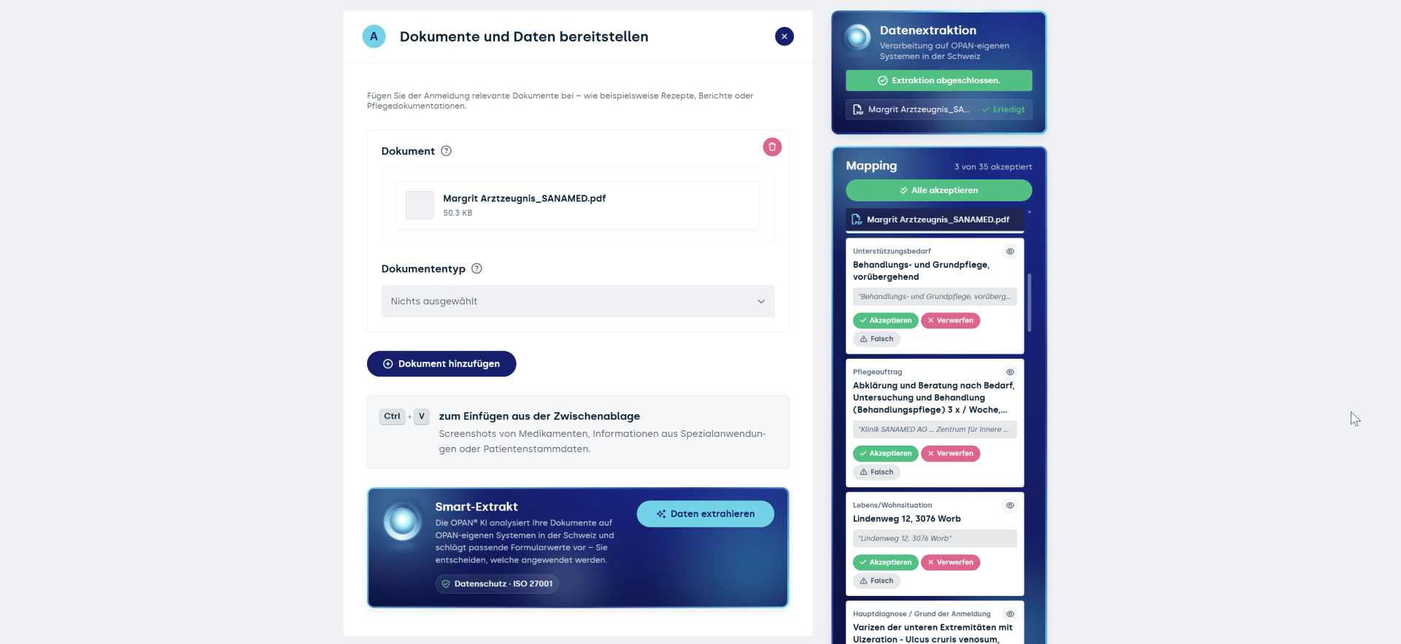Click the step 'A' circle badge
This screenshot has width=1401, height=644.
point(374,36)
